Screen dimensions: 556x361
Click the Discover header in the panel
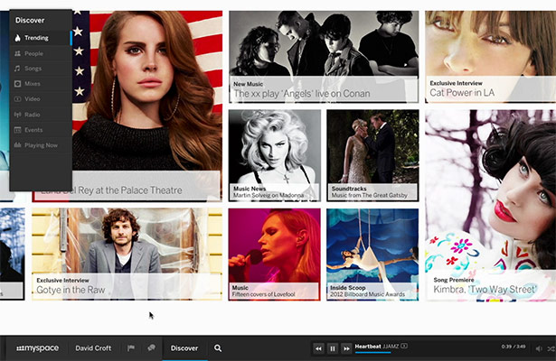[x=30, y=20]
